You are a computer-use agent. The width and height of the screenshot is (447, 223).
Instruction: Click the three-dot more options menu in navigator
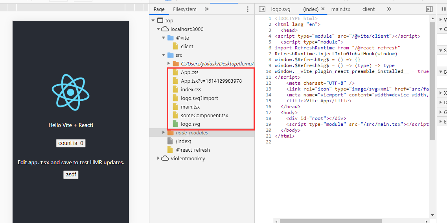coord(247,9)
